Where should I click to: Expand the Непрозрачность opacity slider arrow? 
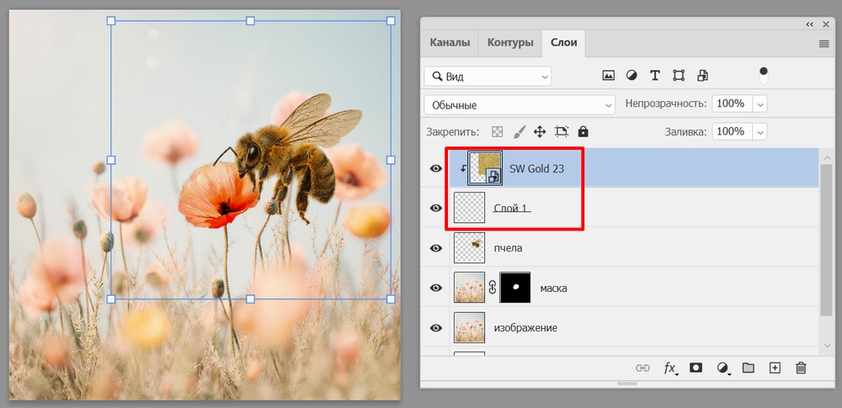click(x=760, y=104)
